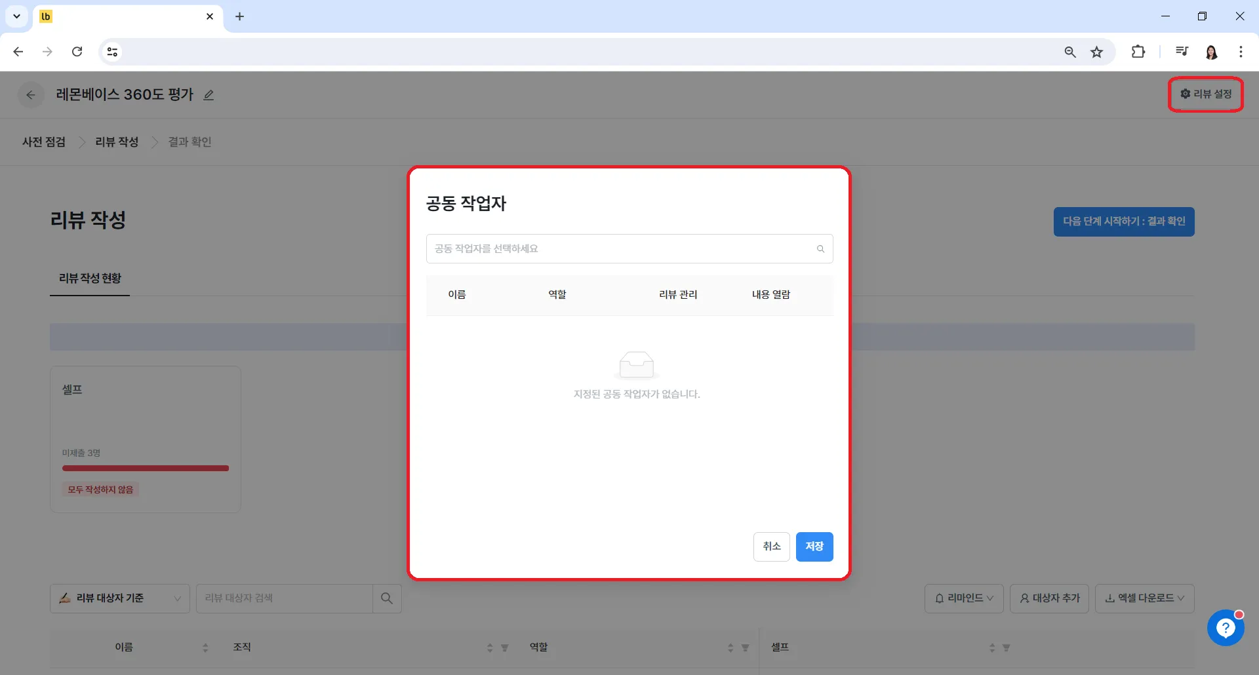Click the 모두 작성하지 않음 tag
Screen dimensions: 1259x675
click(x=100, y=490)
